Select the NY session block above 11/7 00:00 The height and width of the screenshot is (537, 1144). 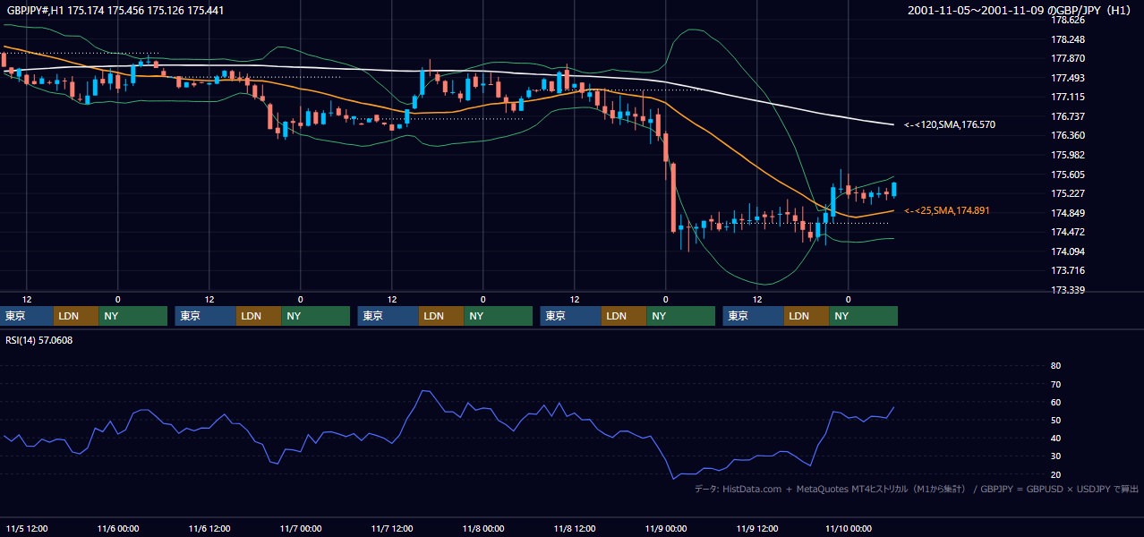315,316
